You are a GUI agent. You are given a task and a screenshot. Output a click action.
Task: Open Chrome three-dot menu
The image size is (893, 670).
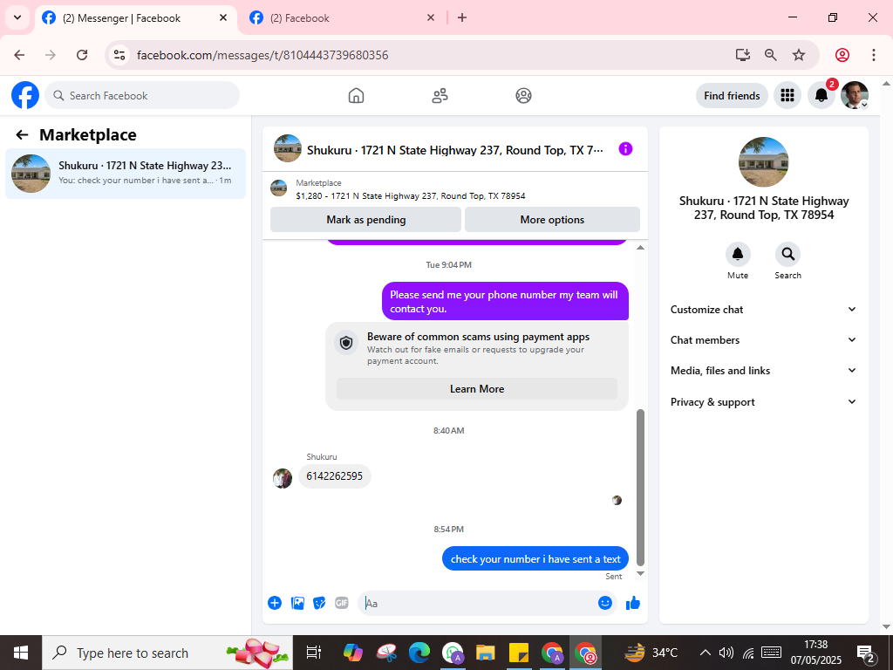coord(874,55)
